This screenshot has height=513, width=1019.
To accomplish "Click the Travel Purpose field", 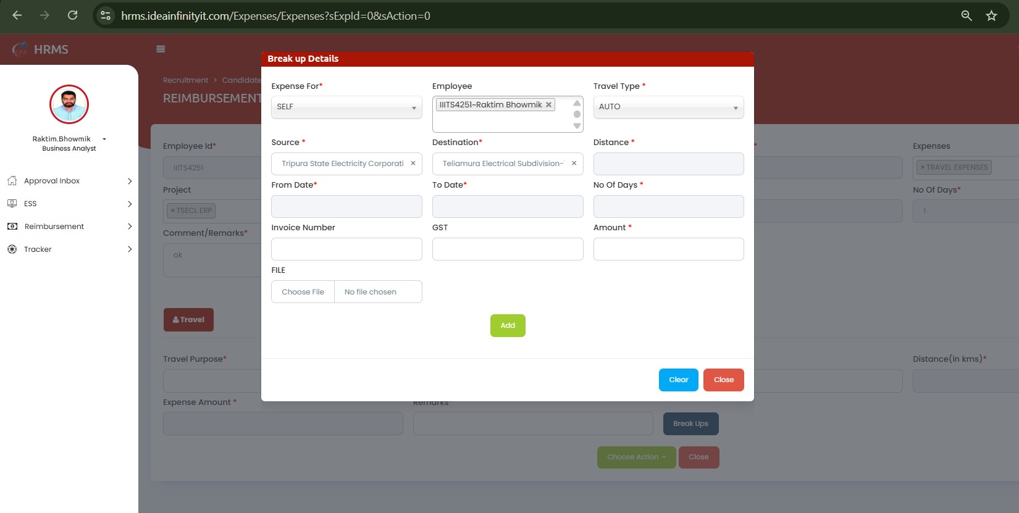I will point(212,381).
